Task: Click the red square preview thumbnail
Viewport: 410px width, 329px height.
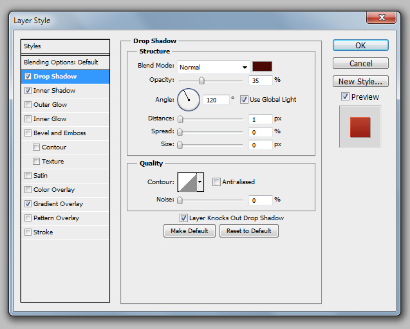Action: click(x=360, y=127)
